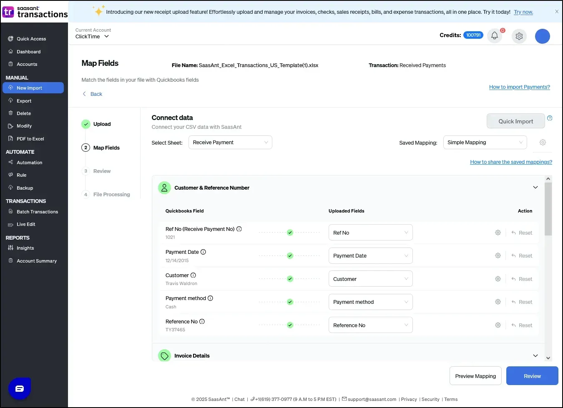Collapse the Customer & Reference Number section
This screenshot has height=408, width=563.
535,188
